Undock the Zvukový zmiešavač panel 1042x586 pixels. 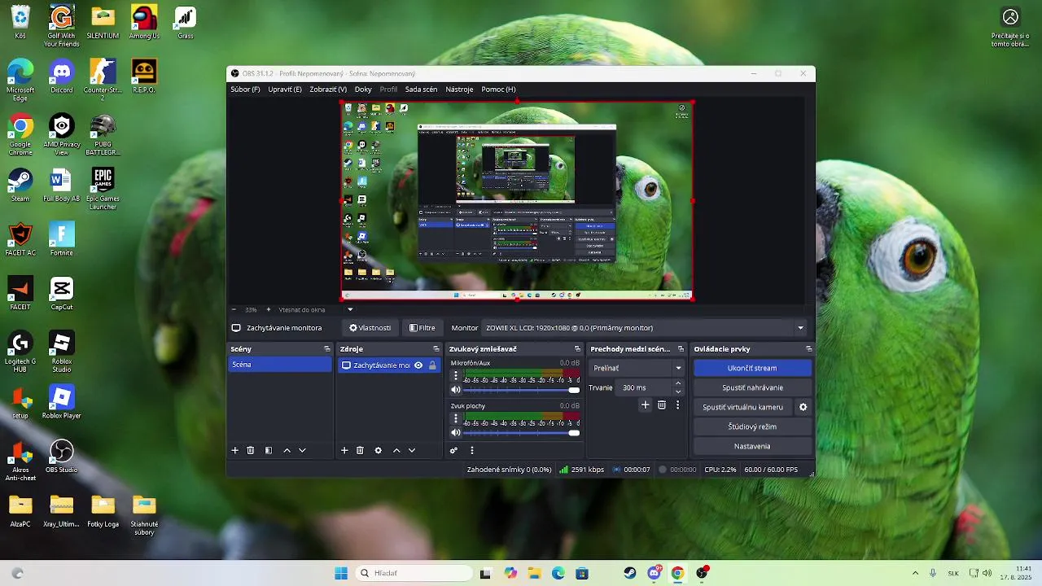tap(578, 349)
